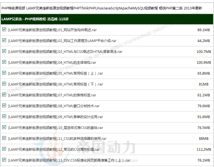The image size is (214, 167).
Task: Click the 79.6MB size value
Action: tap(204, 106)
